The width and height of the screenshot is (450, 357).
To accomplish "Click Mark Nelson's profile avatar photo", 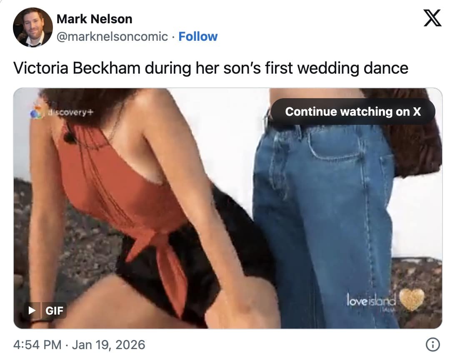I will (33, 27).
